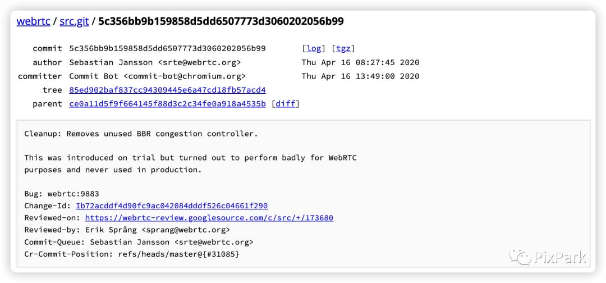Go to the parent commit ce0a11d5 link

tap(167, 104)
